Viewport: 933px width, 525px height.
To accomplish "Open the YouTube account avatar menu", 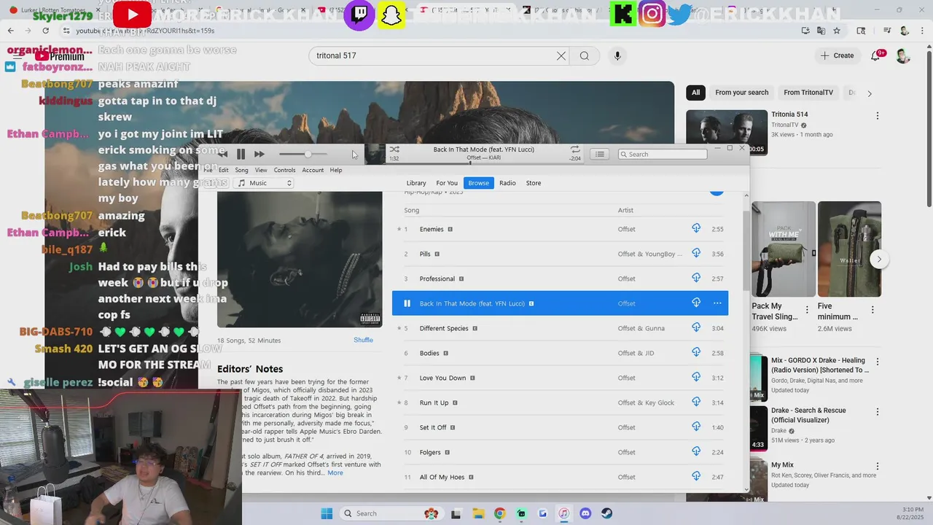I will [903, 55].
